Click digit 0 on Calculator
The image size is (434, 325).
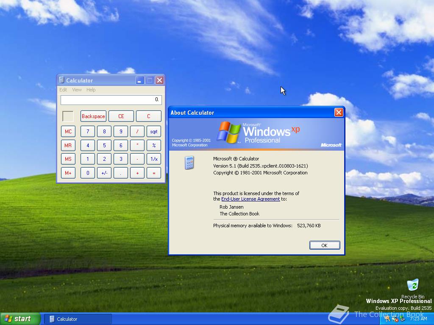(x=88, y=173)
